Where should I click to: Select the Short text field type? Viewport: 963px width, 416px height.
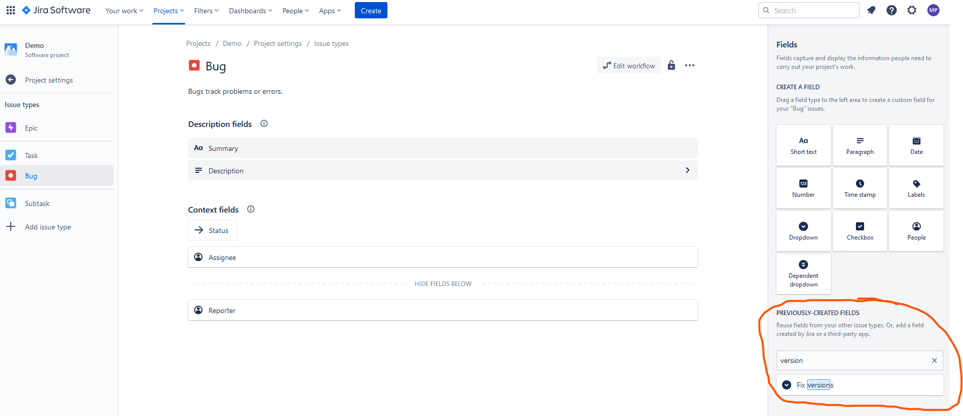tap(803, 145)
